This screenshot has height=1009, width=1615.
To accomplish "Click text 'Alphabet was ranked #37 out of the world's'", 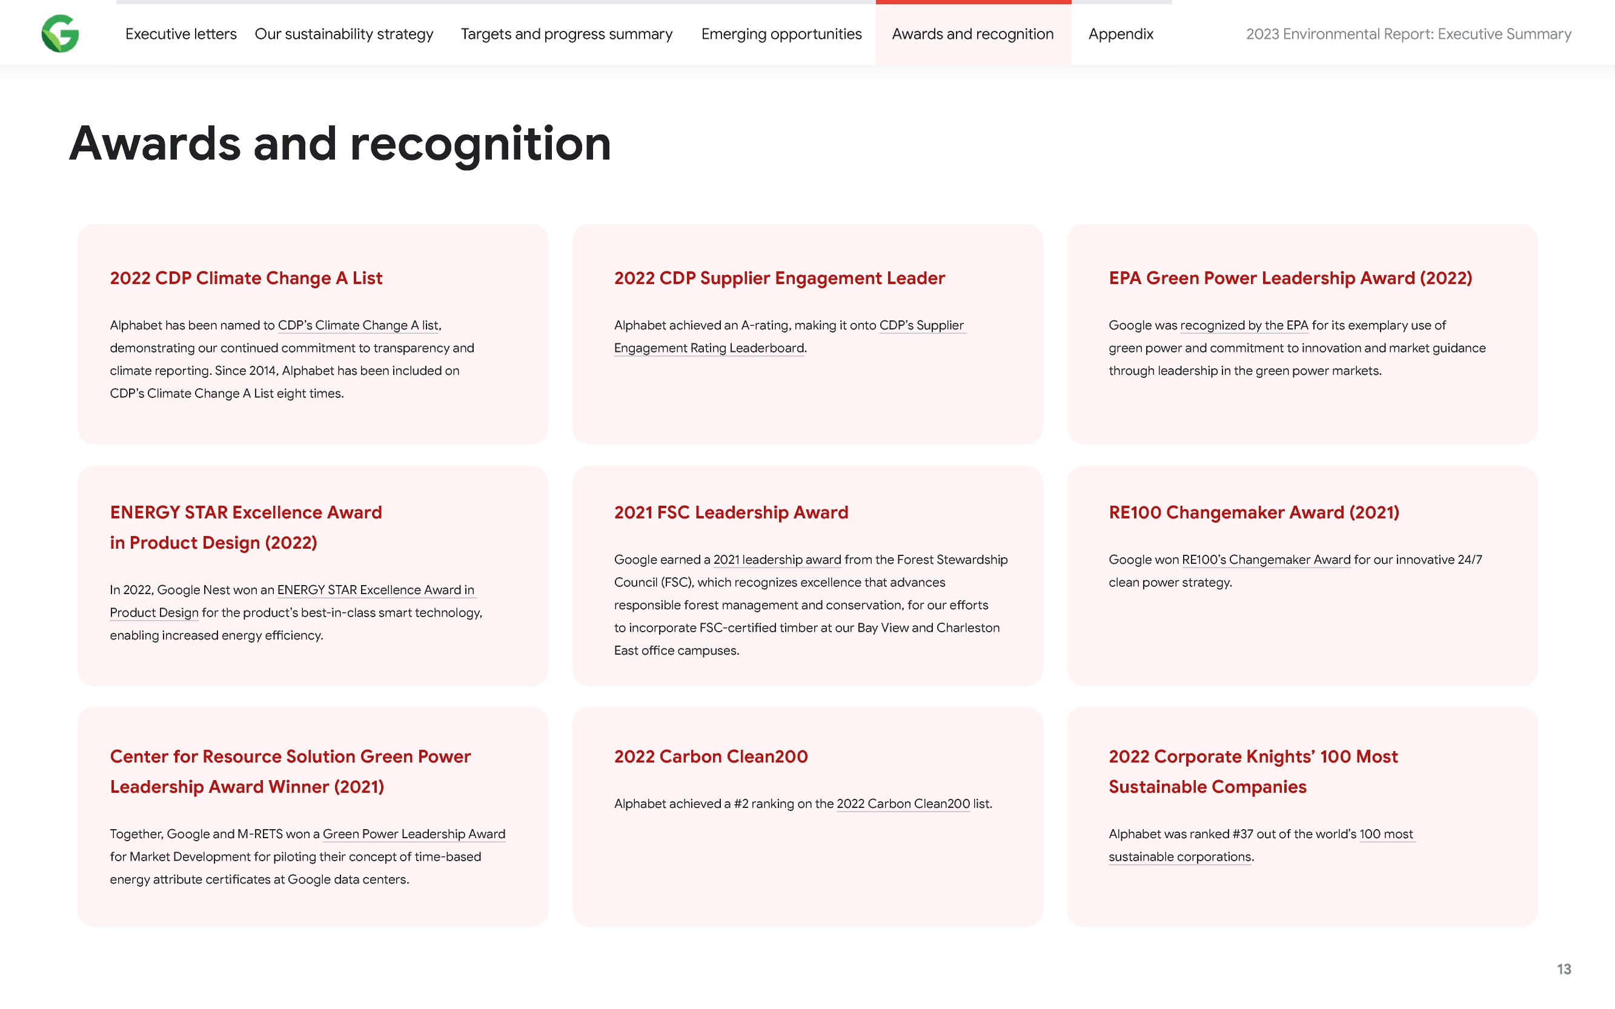I will point(1233,834).
